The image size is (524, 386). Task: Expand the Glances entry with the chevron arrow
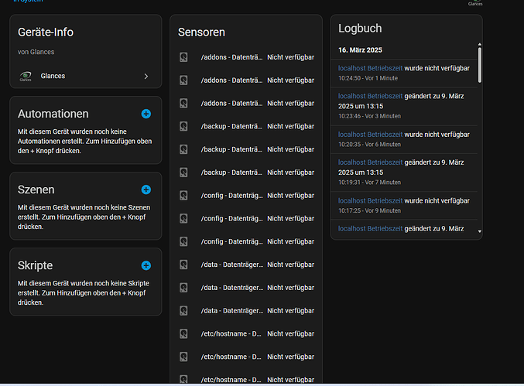point(146,77)
